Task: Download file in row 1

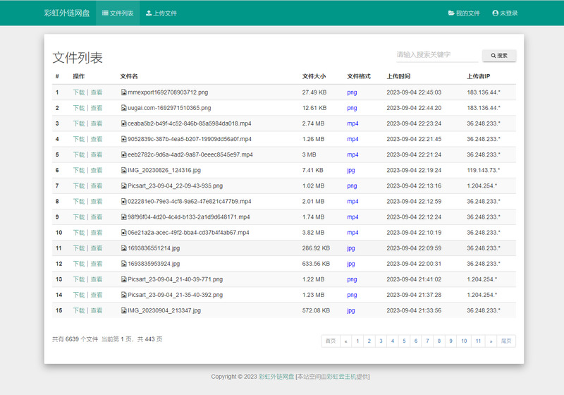Action: point(78,92)
